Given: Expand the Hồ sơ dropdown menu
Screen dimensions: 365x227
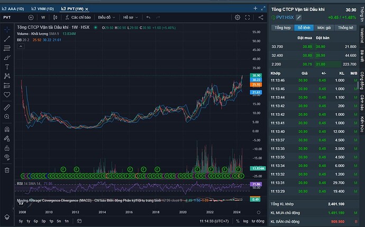Looking at the screenshot, I should [130, 17].
